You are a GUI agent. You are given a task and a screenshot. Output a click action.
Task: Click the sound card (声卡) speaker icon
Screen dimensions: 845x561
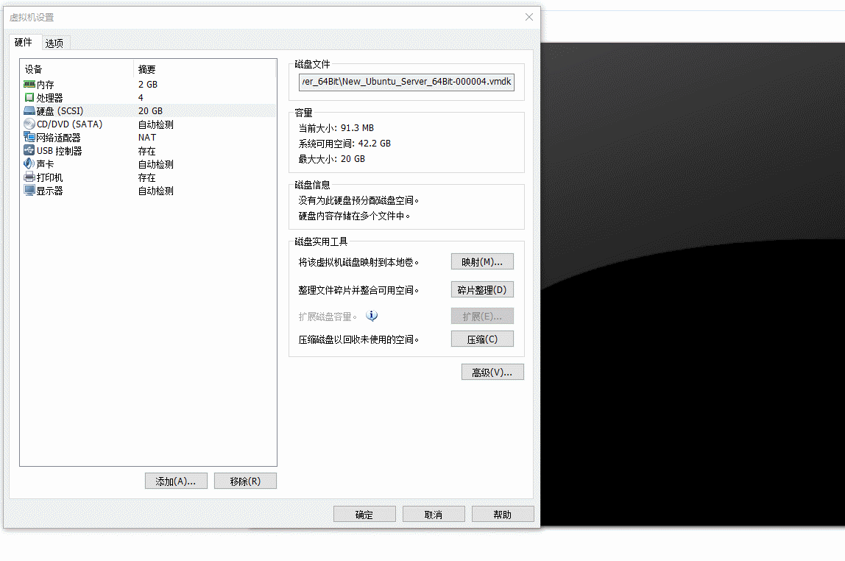tap(29, 163)
